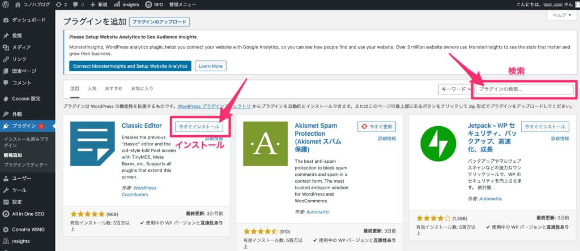The image size is (580, 251).
Task: Click the Classic Editor plugin thumbnail
Action: click(x=92, y=144)
